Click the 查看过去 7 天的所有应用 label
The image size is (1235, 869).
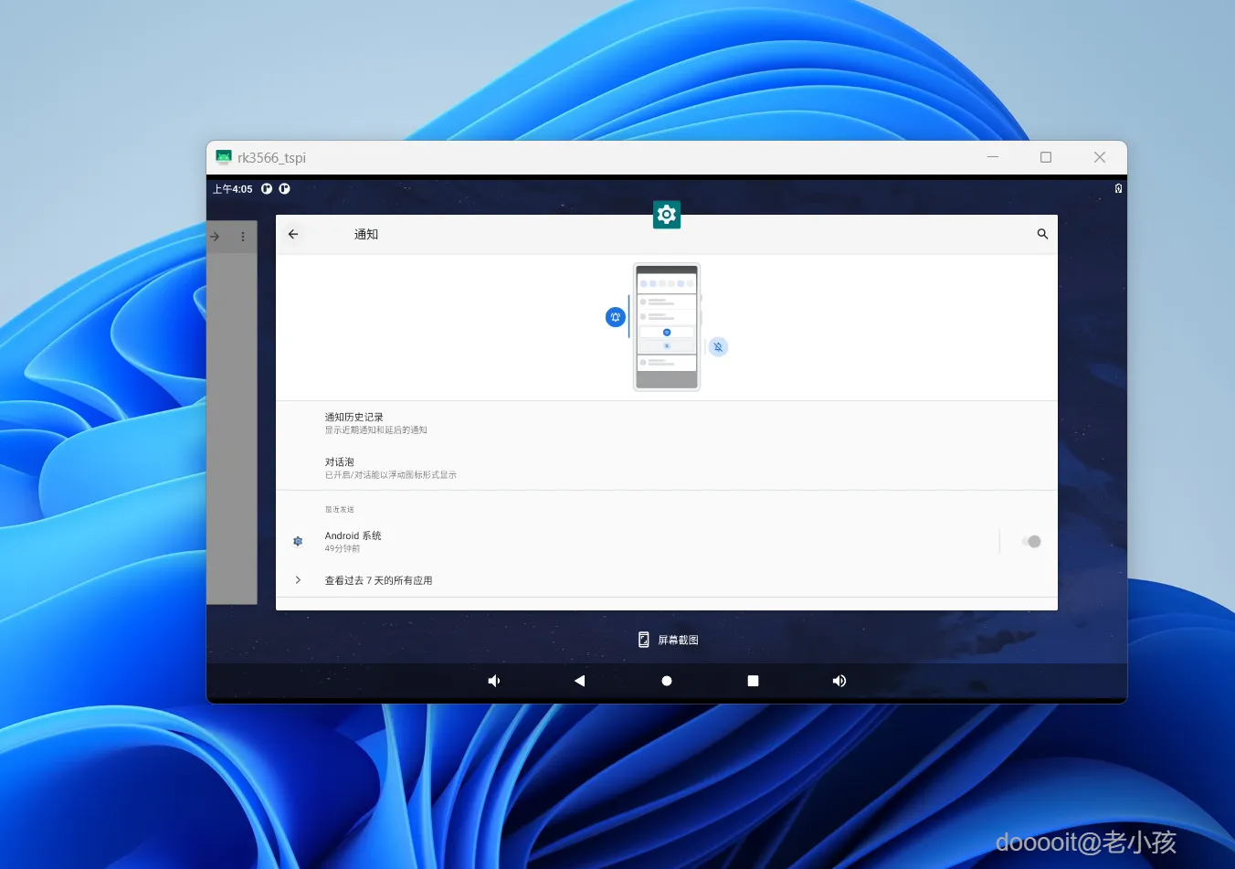pyautogui.click(x=378, y=580)
